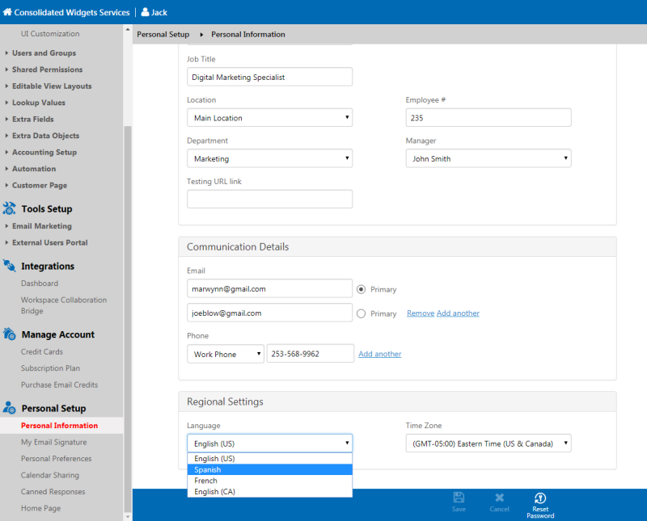Open the Manager dropdown showing John Smith
The image size is (647, 521).
tap(488, 158)
